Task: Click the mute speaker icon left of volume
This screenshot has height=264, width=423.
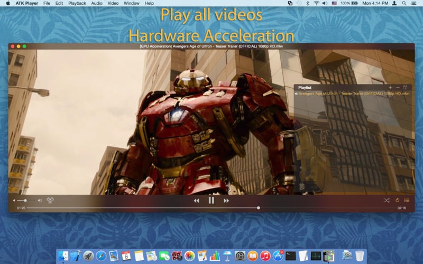Action: [x=14, y=201]
